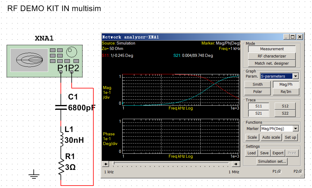Select the C1 capacitor symbol

pyautogui.click(x=61, y=107)
